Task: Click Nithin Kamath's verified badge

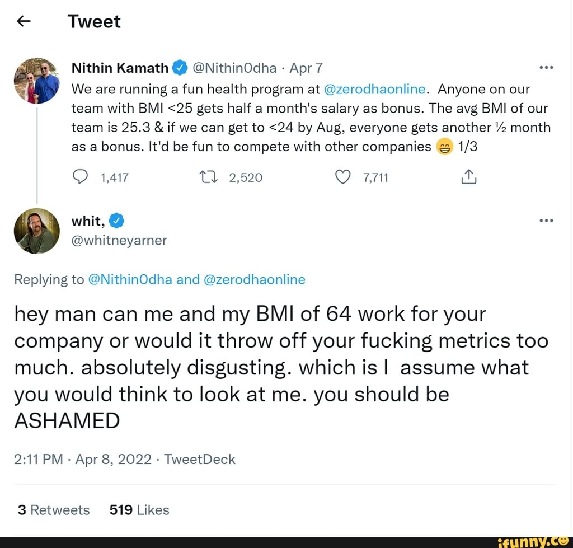Action: point(180,68)
